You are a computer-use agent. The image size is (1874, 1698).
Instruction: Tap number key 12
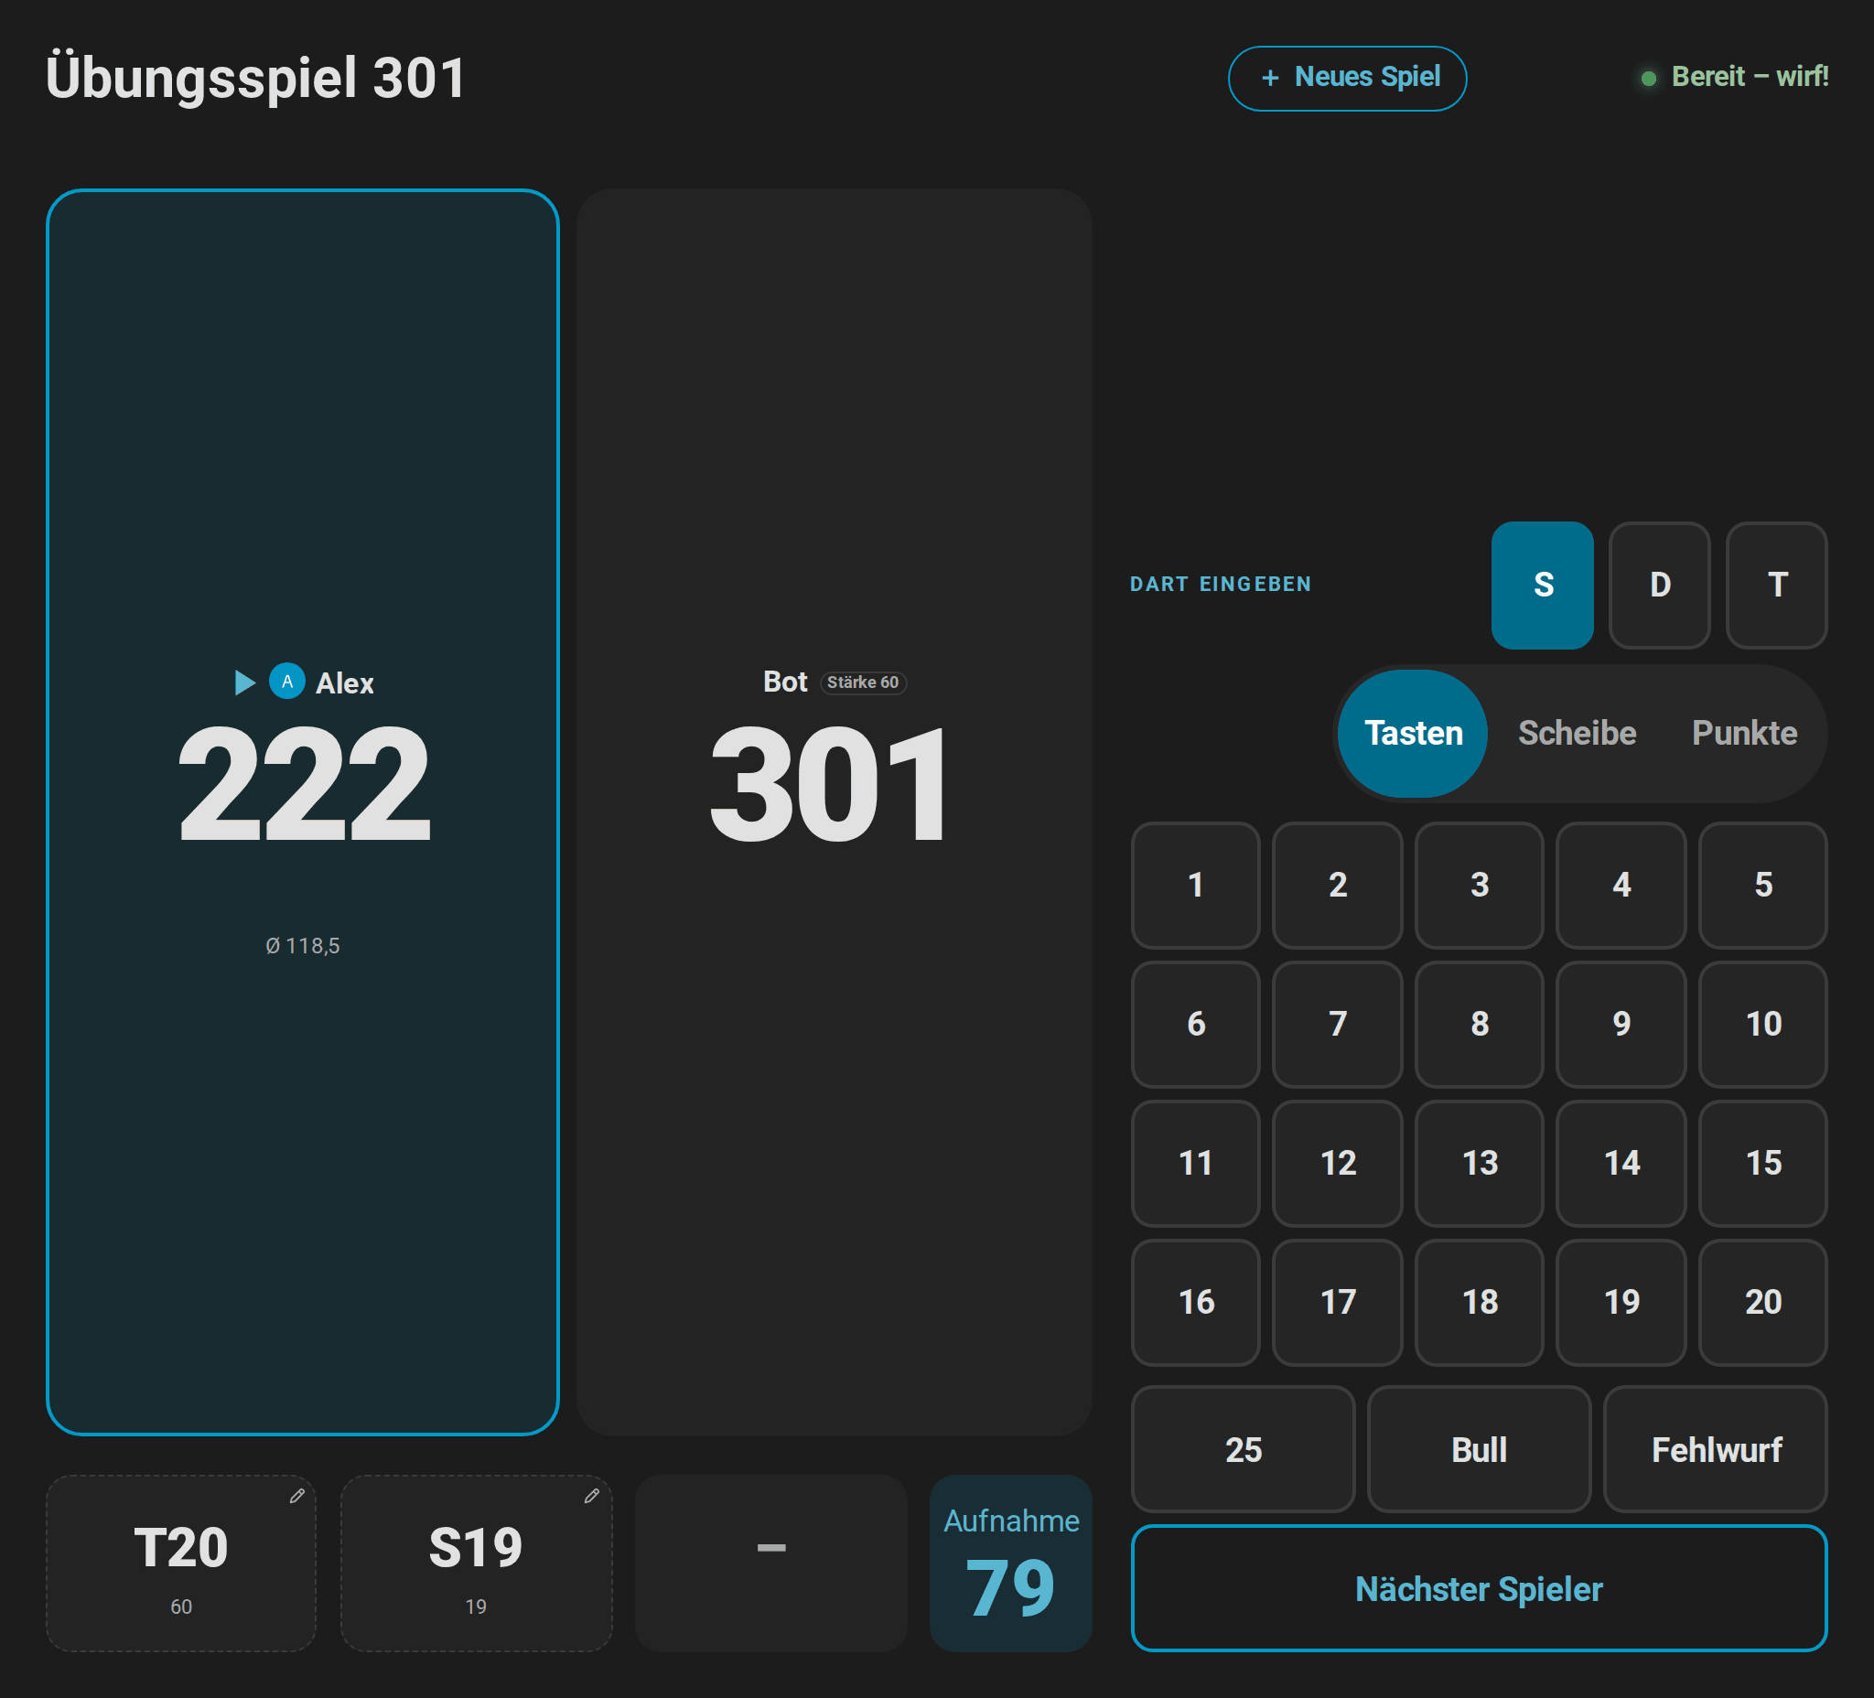click(1337, 1163)
